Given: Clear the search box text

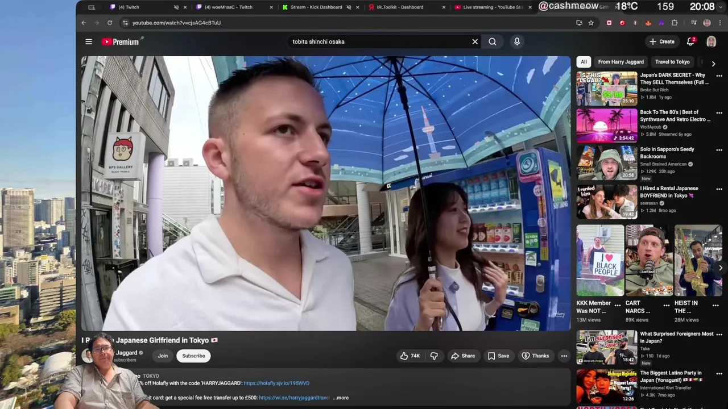Looking at the screenshot, I should 475,41.
